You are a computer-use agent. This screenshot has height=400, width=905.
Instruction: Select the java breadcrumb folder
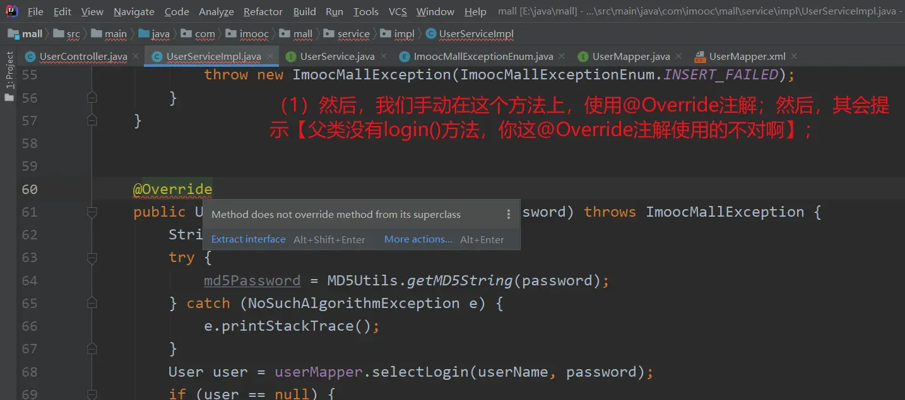tap(154, 34)
